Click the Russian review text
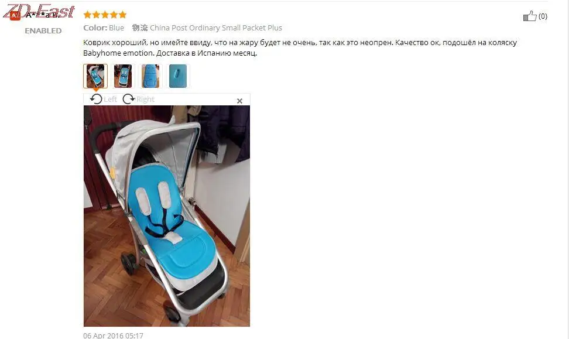 [x=300, y=47]
